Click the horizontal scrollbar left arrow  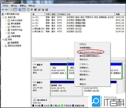click(33, 59)
